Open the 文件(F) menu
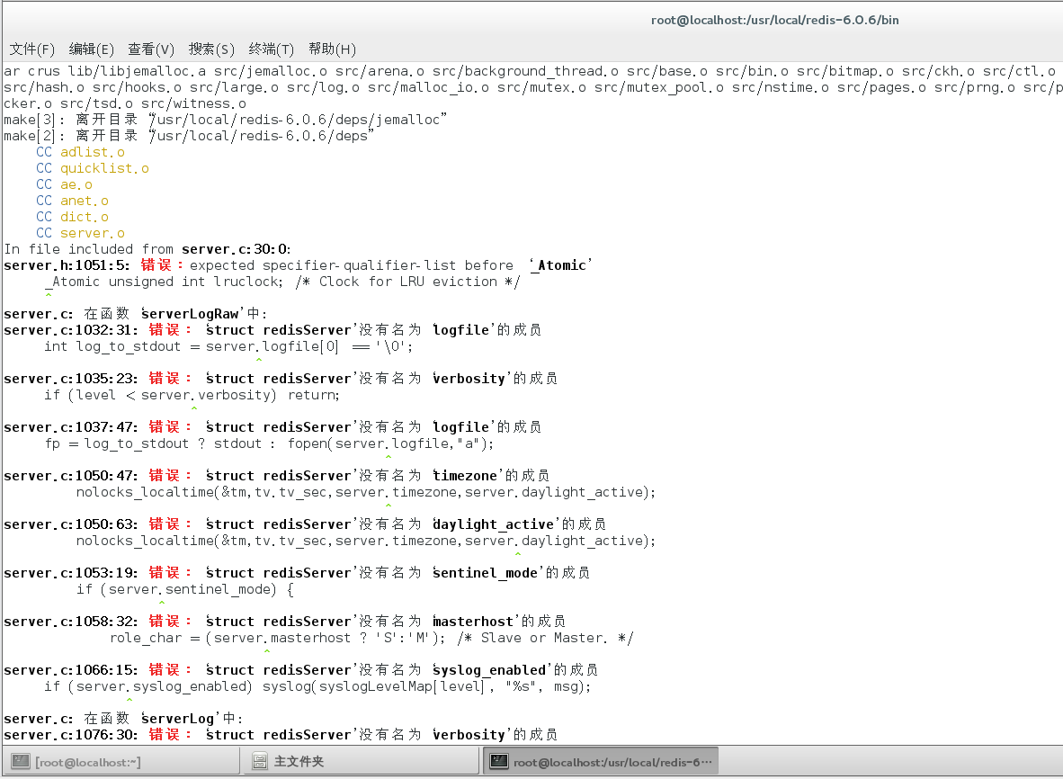The height and width of the screenshot is (779, 1063). (31, 49)
